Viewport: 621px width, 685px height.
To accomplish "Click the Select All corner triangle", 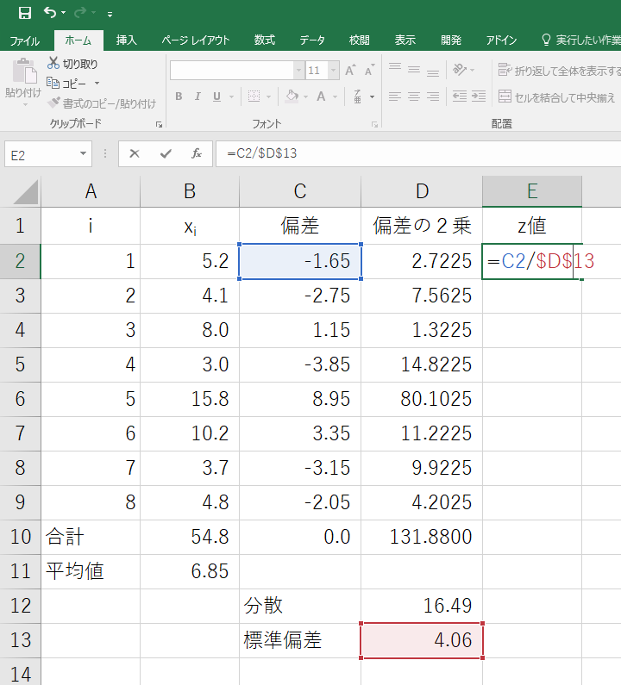I will [25, 193].
